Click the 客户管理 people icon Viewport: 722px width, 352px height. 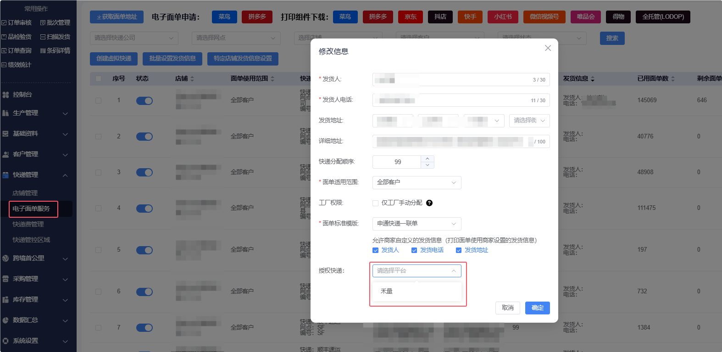6,154
